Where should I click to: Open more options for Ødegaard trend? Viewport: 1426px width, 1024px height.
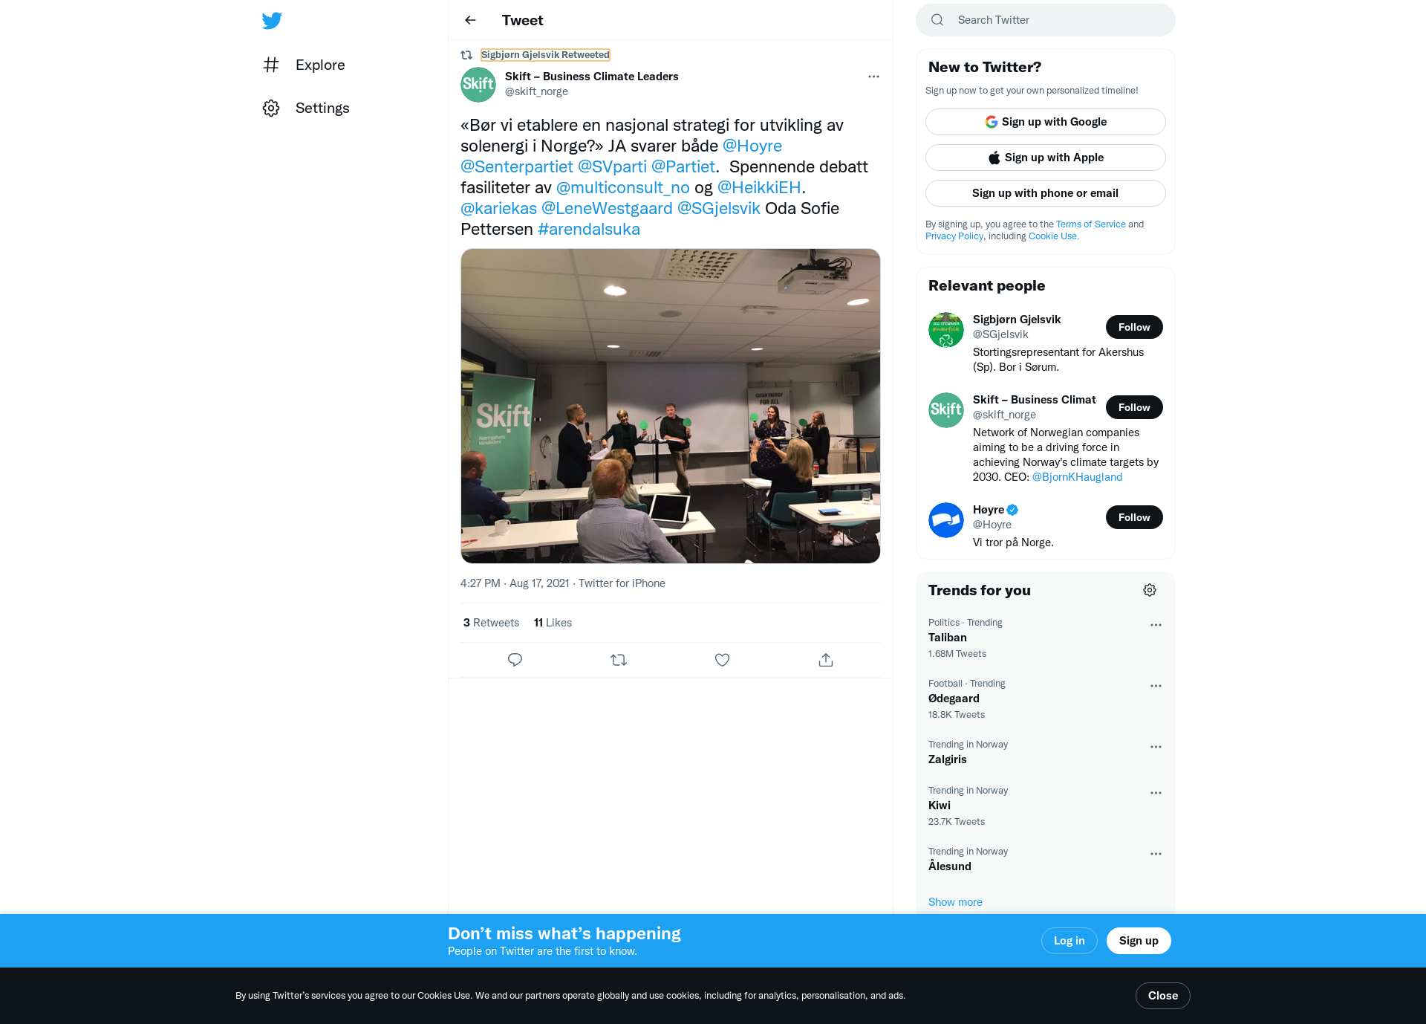click(1156, 686)
